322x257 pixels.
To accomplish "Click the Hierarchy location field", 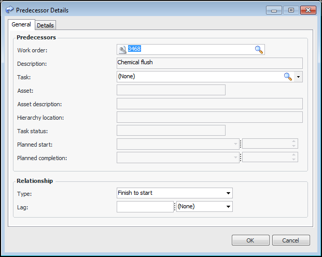I will (x=209, y=117).
